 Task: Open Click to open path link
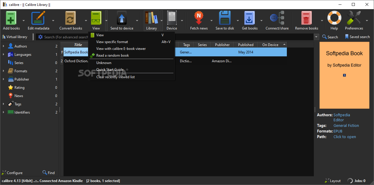point(345,137)
